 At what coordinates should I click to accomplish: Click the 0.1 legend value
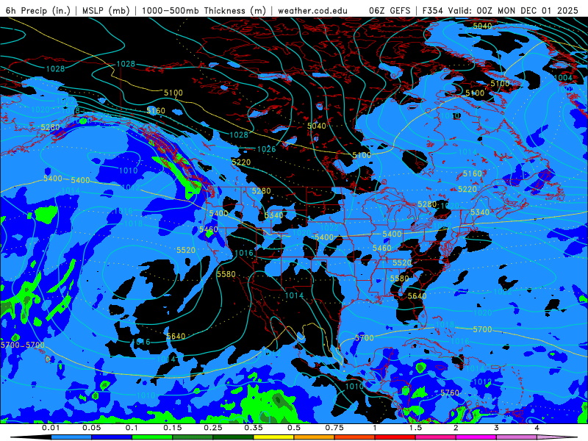tap(132, 428)
